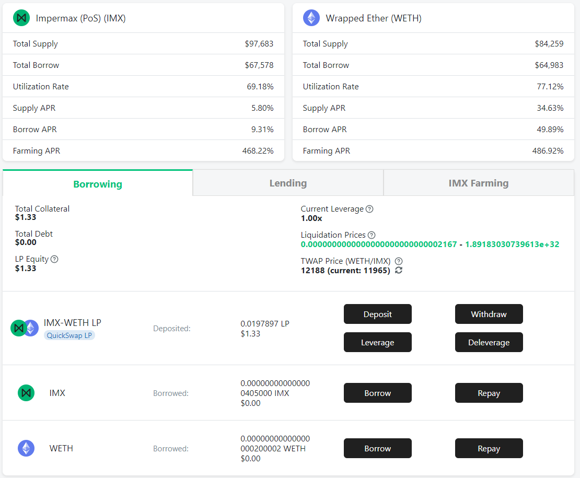
Task: Click the IMX-WETH LP pair icon
Action: coord(25,328)
